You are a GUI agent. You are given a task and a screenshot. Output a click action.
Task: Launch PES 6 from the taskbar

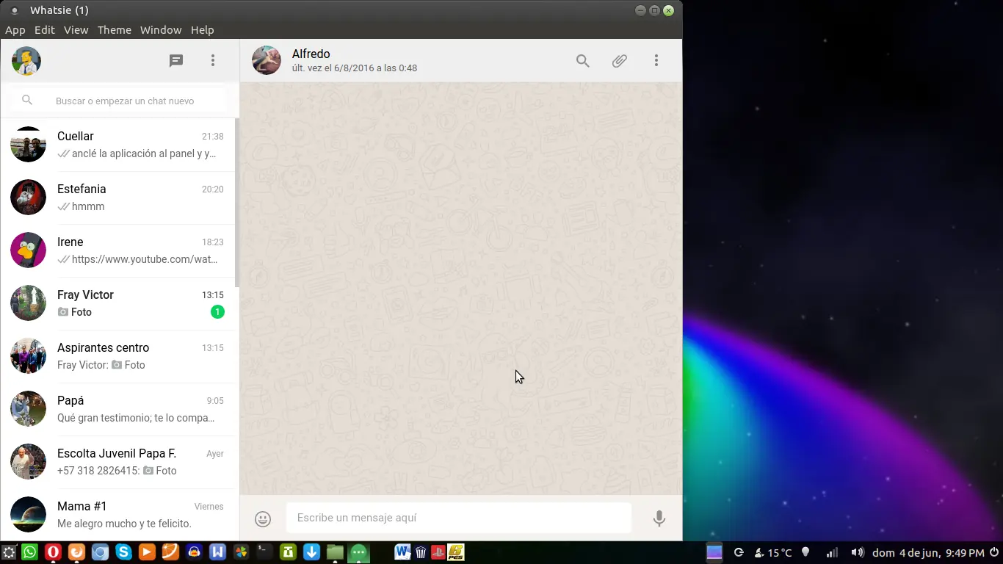coord(456,552)
